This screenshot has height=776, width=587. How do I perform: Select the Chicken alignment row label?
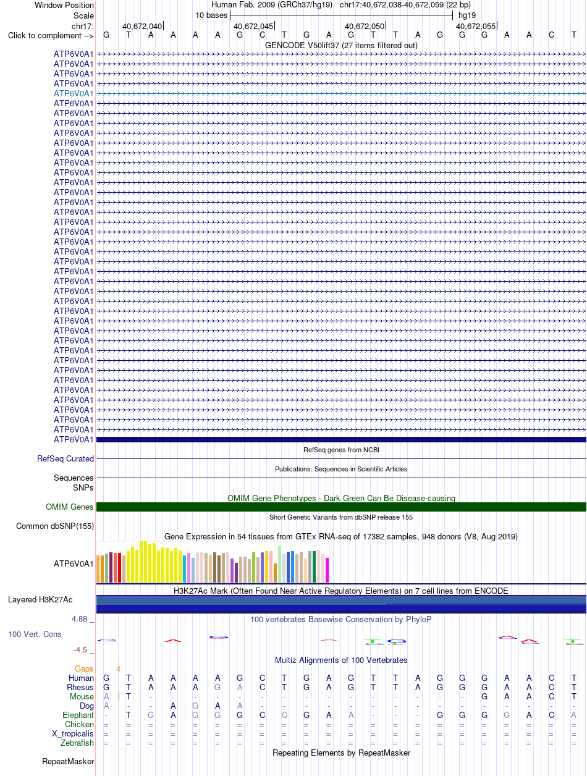coord(80,725)
